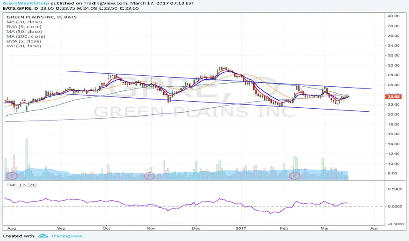Click the 10.00 price axis label
This screenshot has height=241, width=409.
[393, 163]
